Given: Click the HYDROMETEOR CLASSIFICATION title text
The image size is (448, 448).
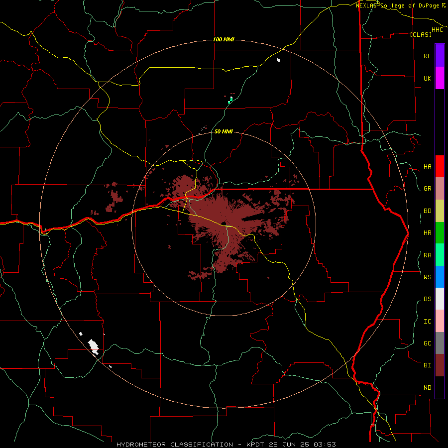Looking at the screenshot, I should coord(175,445).
